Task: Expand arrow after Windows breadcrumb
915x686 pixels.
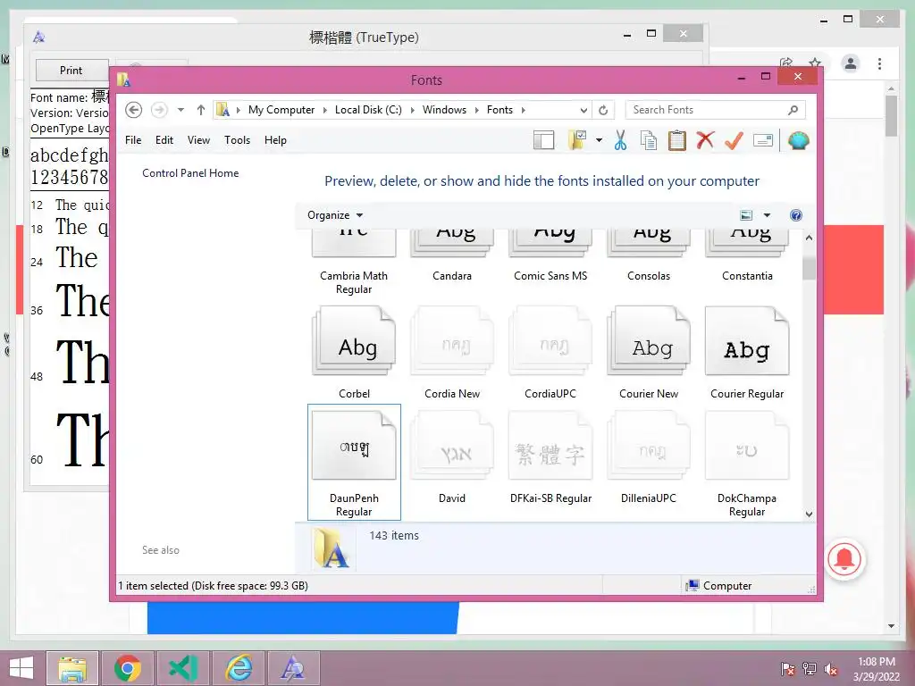Action: tap(476, 110)
